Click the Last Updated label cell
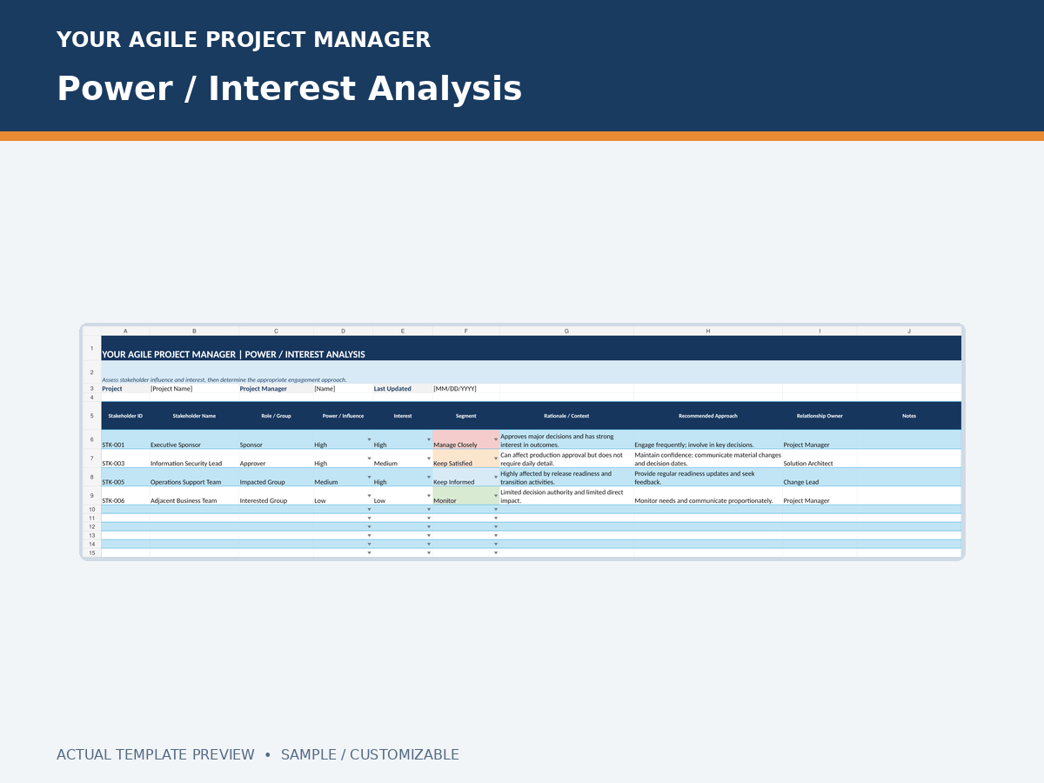This screenshot has width=1044, height=783. coord(403,389)
